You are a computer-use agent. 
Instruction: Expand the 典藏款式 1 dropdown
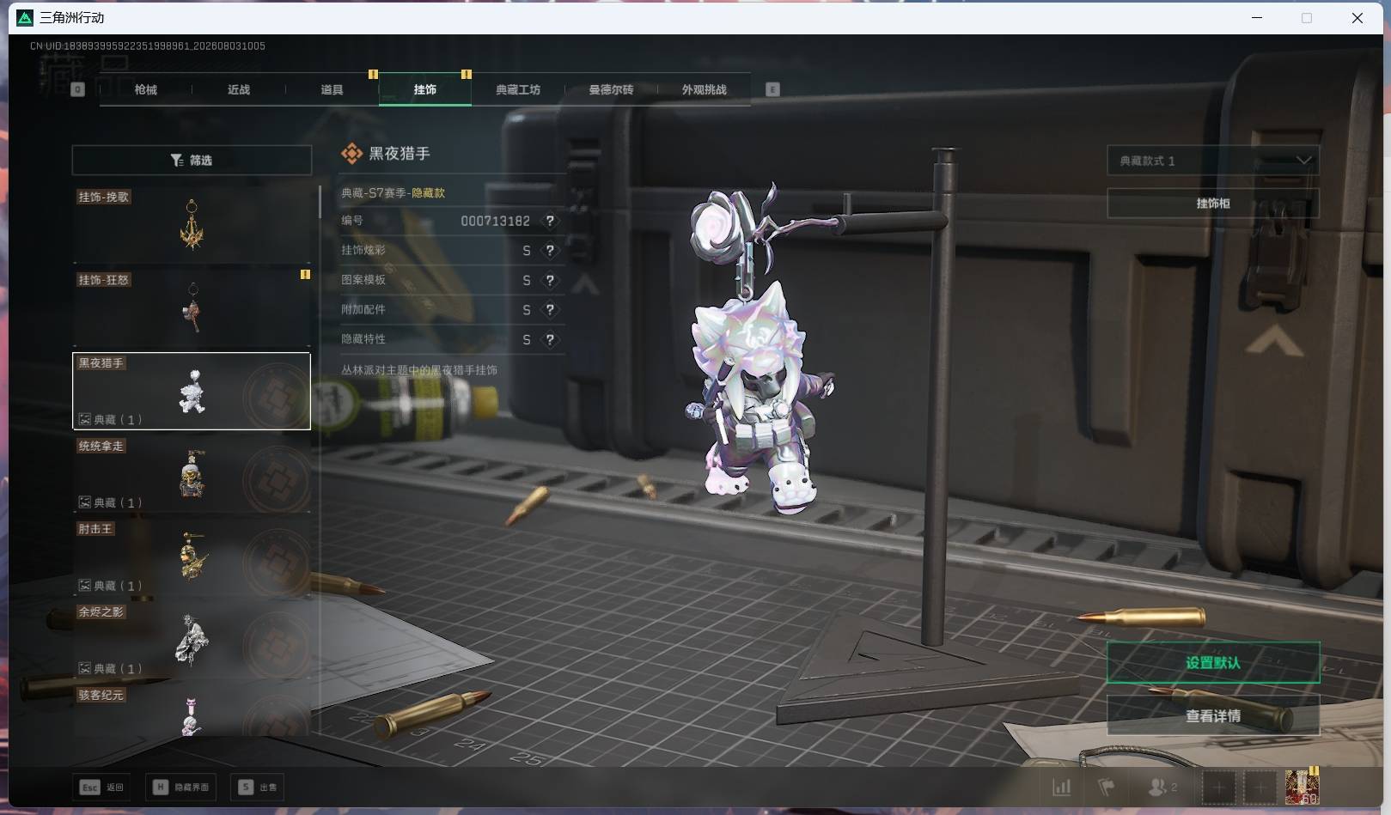pyautogui.click(x=1213, y=161)
